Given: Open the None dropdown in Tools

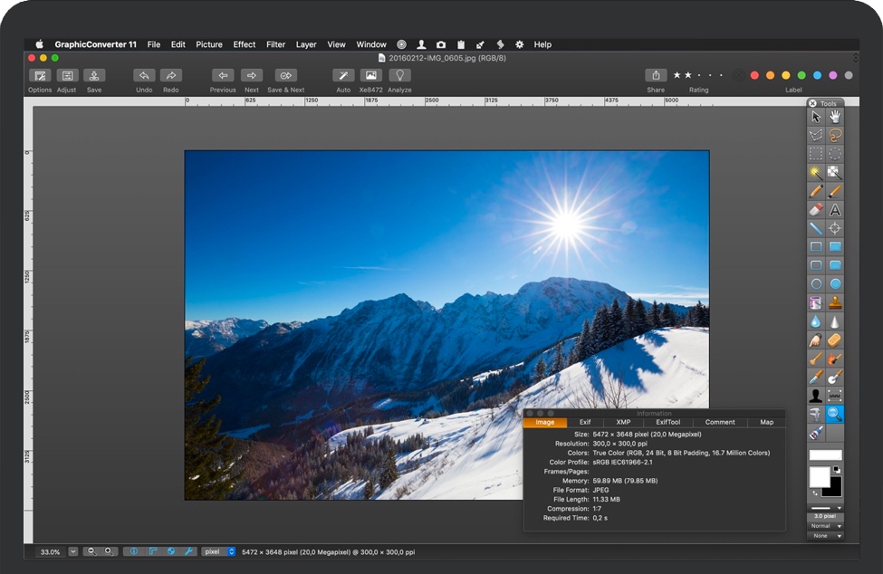Looking at the screenshot, I should [826, 536].
